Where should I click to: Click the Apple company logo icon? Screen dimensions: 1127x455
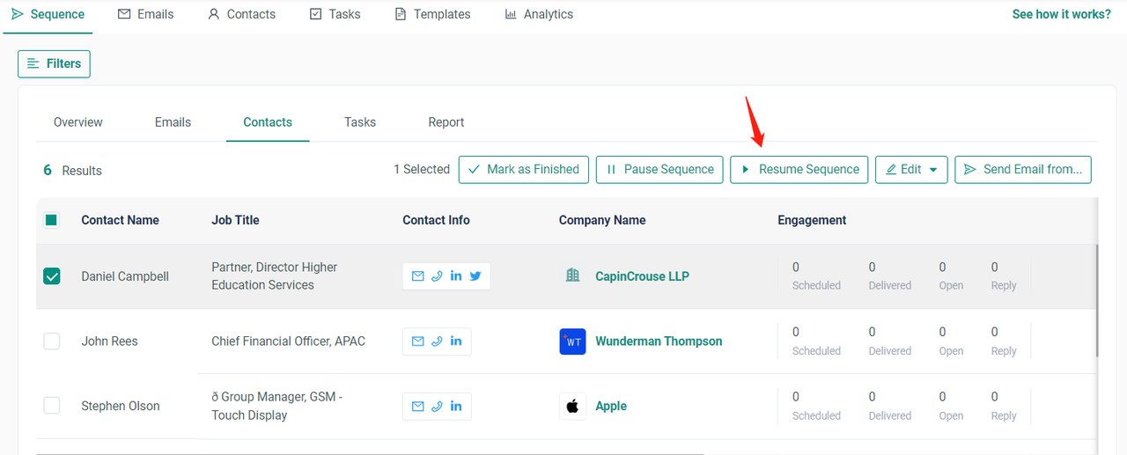pos(572,407)
